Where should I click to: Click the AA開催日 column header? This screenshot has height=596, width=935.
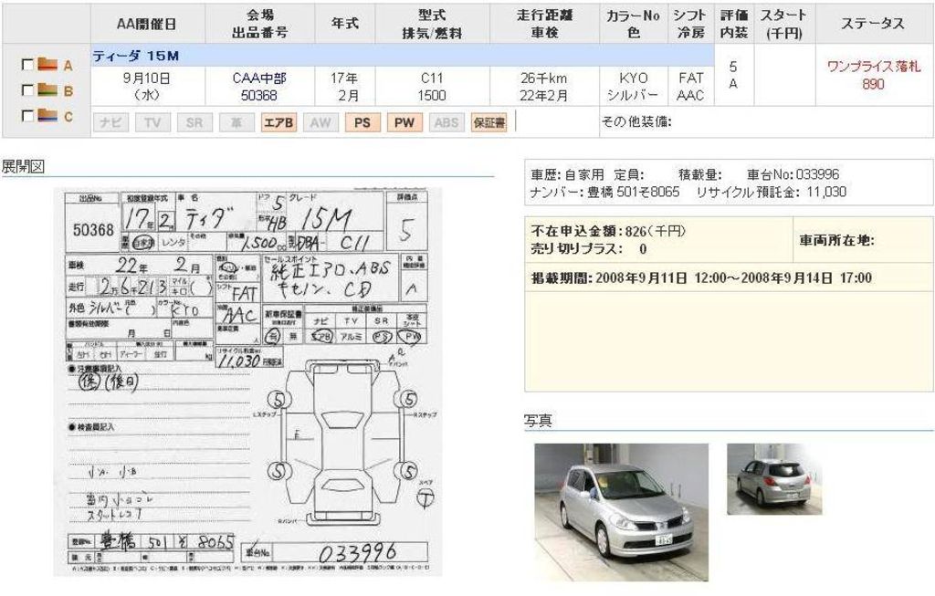tap(148, 24)
